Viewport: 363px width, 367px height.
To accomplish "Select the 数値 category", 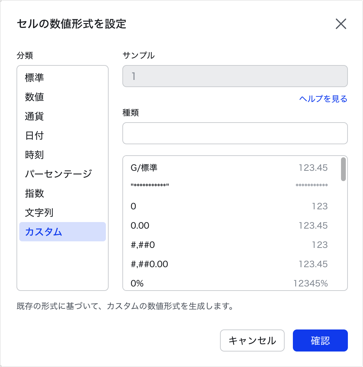I will (x=62, y=97).
